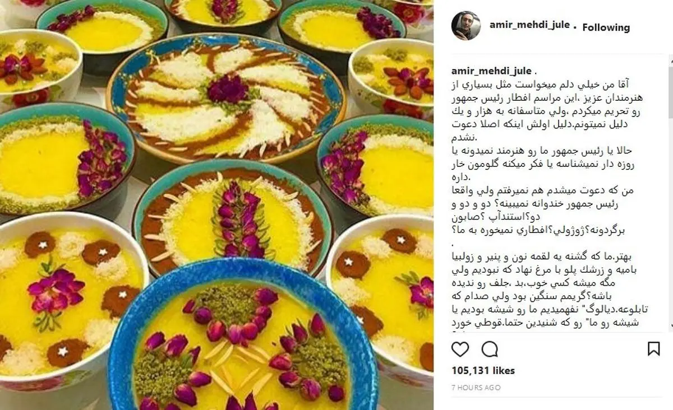Save the post with the bookmark icon
This screenshot has width=673, height=410.
click(x=654, y=350)
